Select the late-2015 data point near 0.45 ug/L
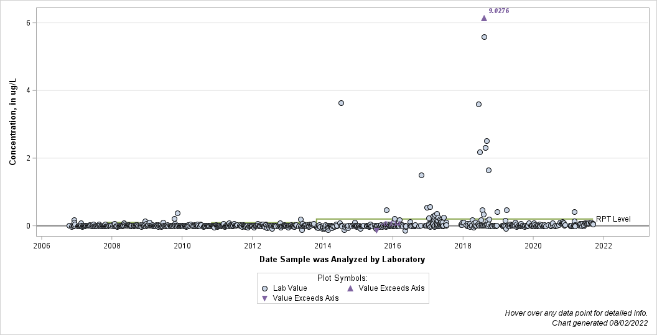Screen dimensions: 657x335 tap(387, 210)
